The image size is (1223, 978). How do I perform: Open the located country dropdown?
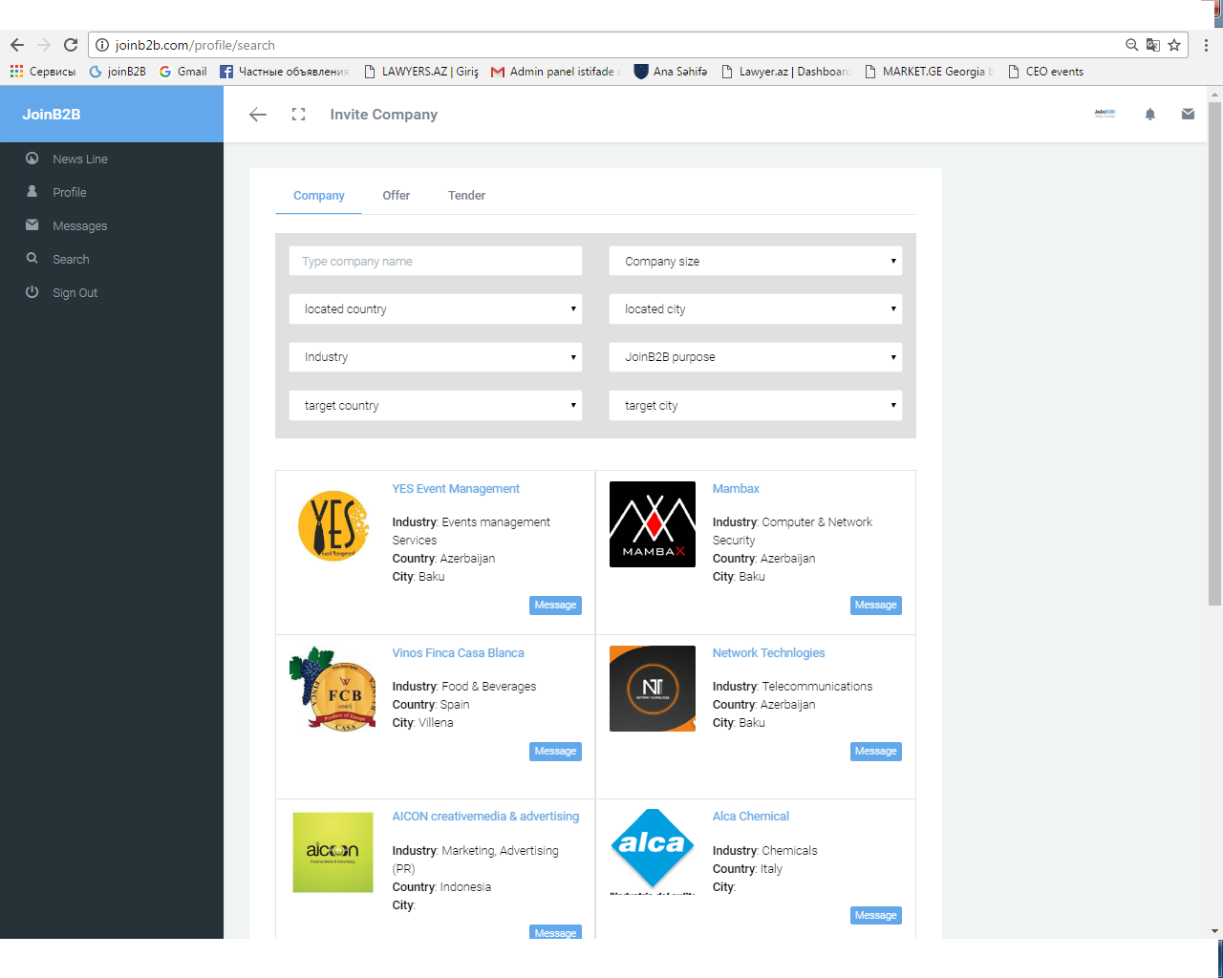click(x=436, y=309)
